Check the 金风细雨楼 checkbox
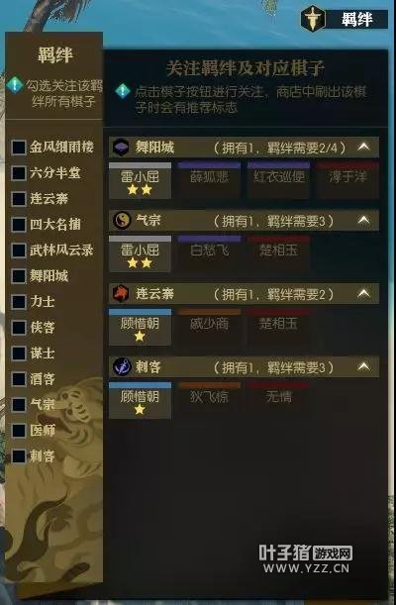396x605 pixels. [19, 147]
